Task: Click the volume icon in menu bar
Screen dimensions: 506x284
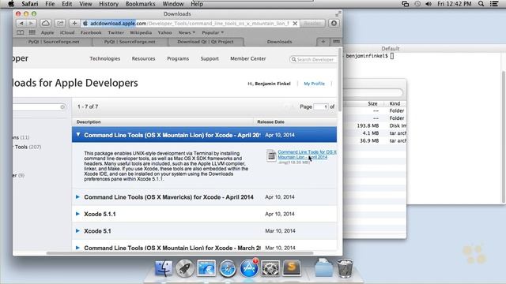Action: [x=429, y=4]
